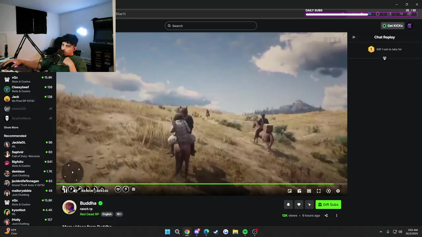Open the iHolly channel
The width and height of the screenshot is (422, 237).
28,222
